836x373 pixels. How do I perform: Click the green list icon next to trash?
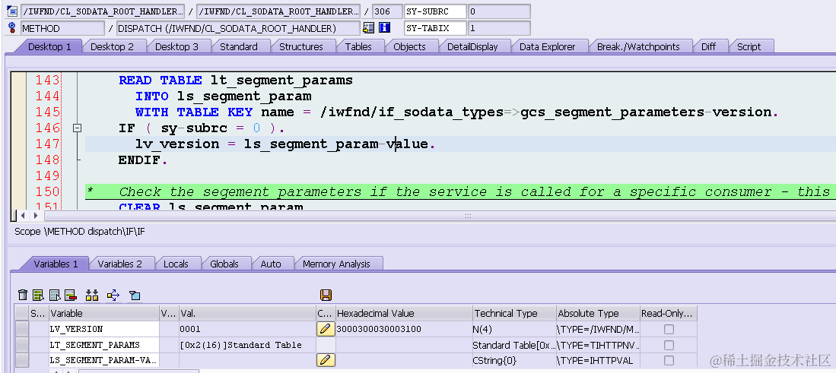coord(38,295)
